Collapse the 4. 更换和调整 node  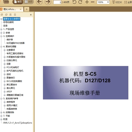(x=1, y=47)
